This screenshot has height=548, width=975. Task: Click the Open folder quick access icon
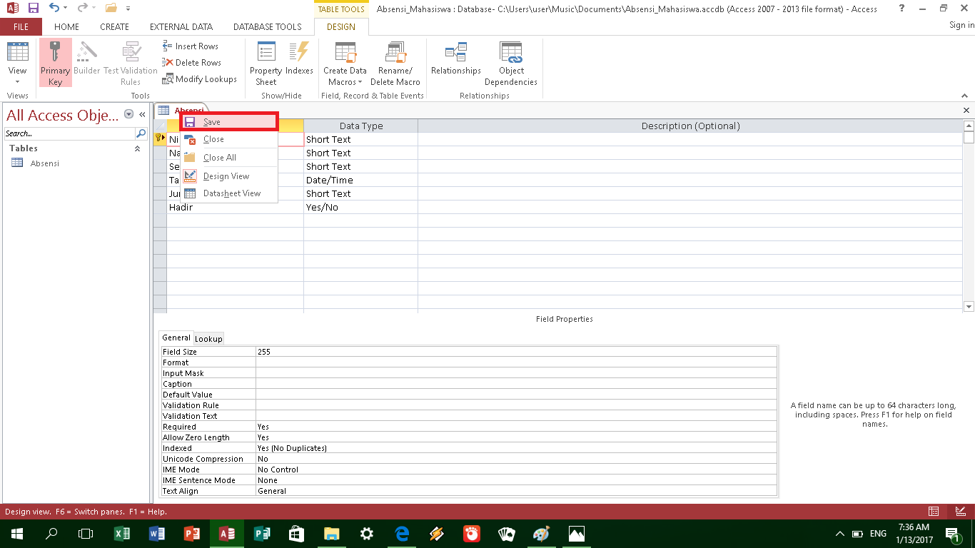(x=111, y=9)
